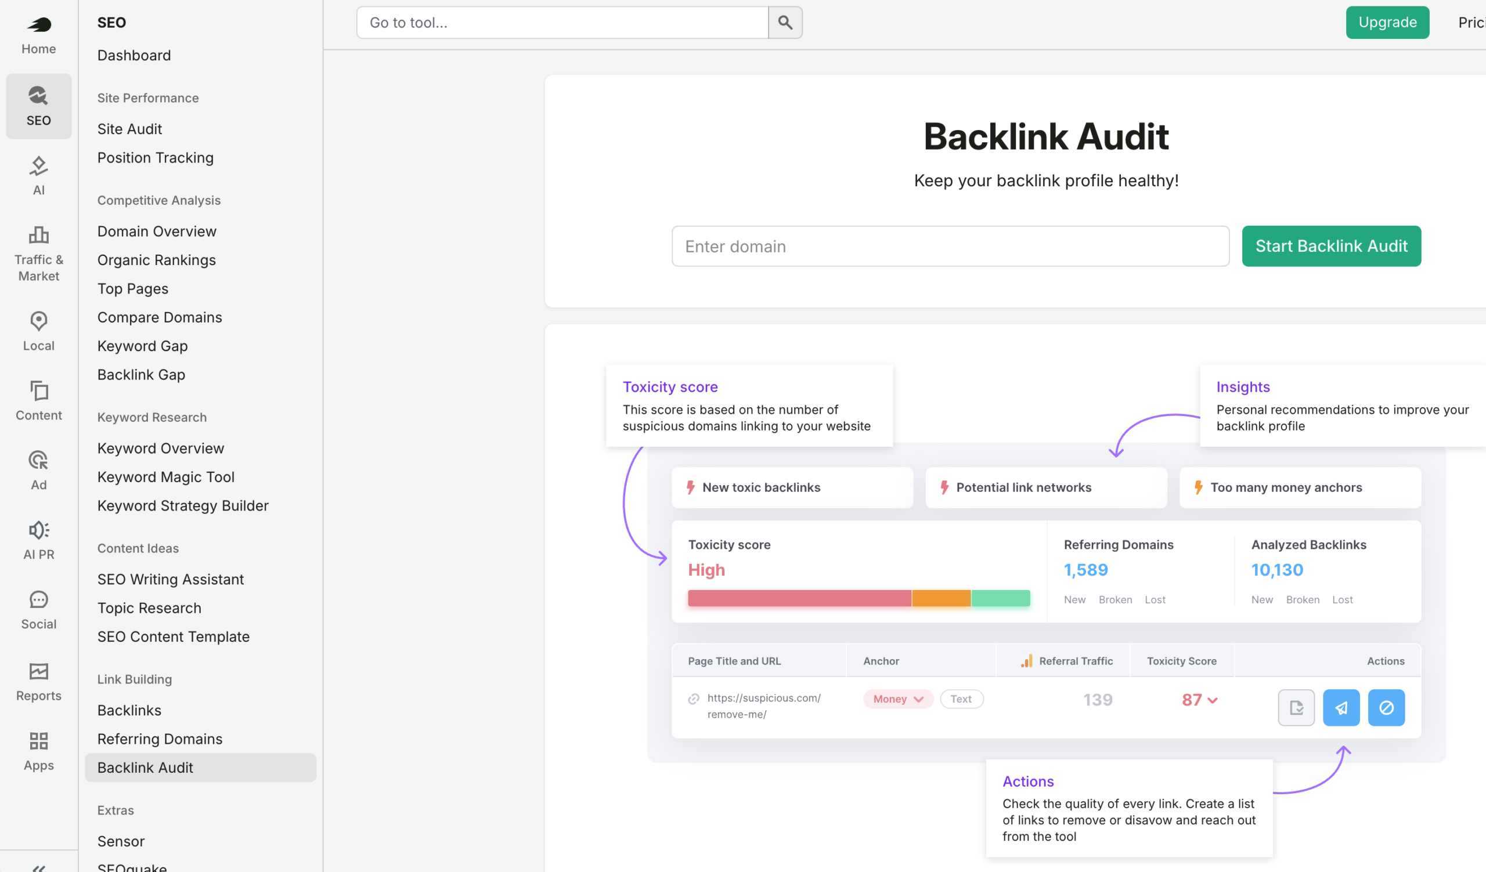Open Site Audit in the sidebar
Image resolution: width=1486 pixels, height=872 pixels.
point(129,128)
